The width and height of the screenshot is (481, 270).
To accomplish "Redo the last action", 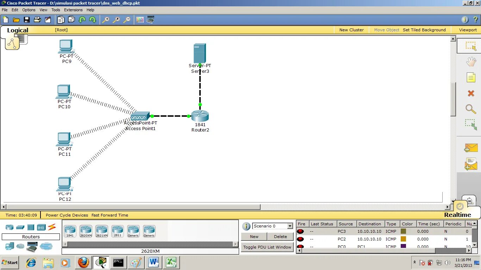I will [x=93, y=20].
